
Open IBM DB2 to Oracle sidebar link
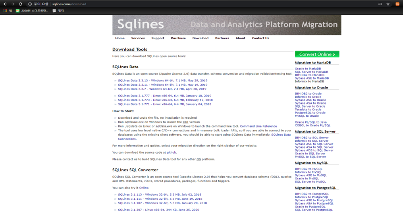click(308, 94)
